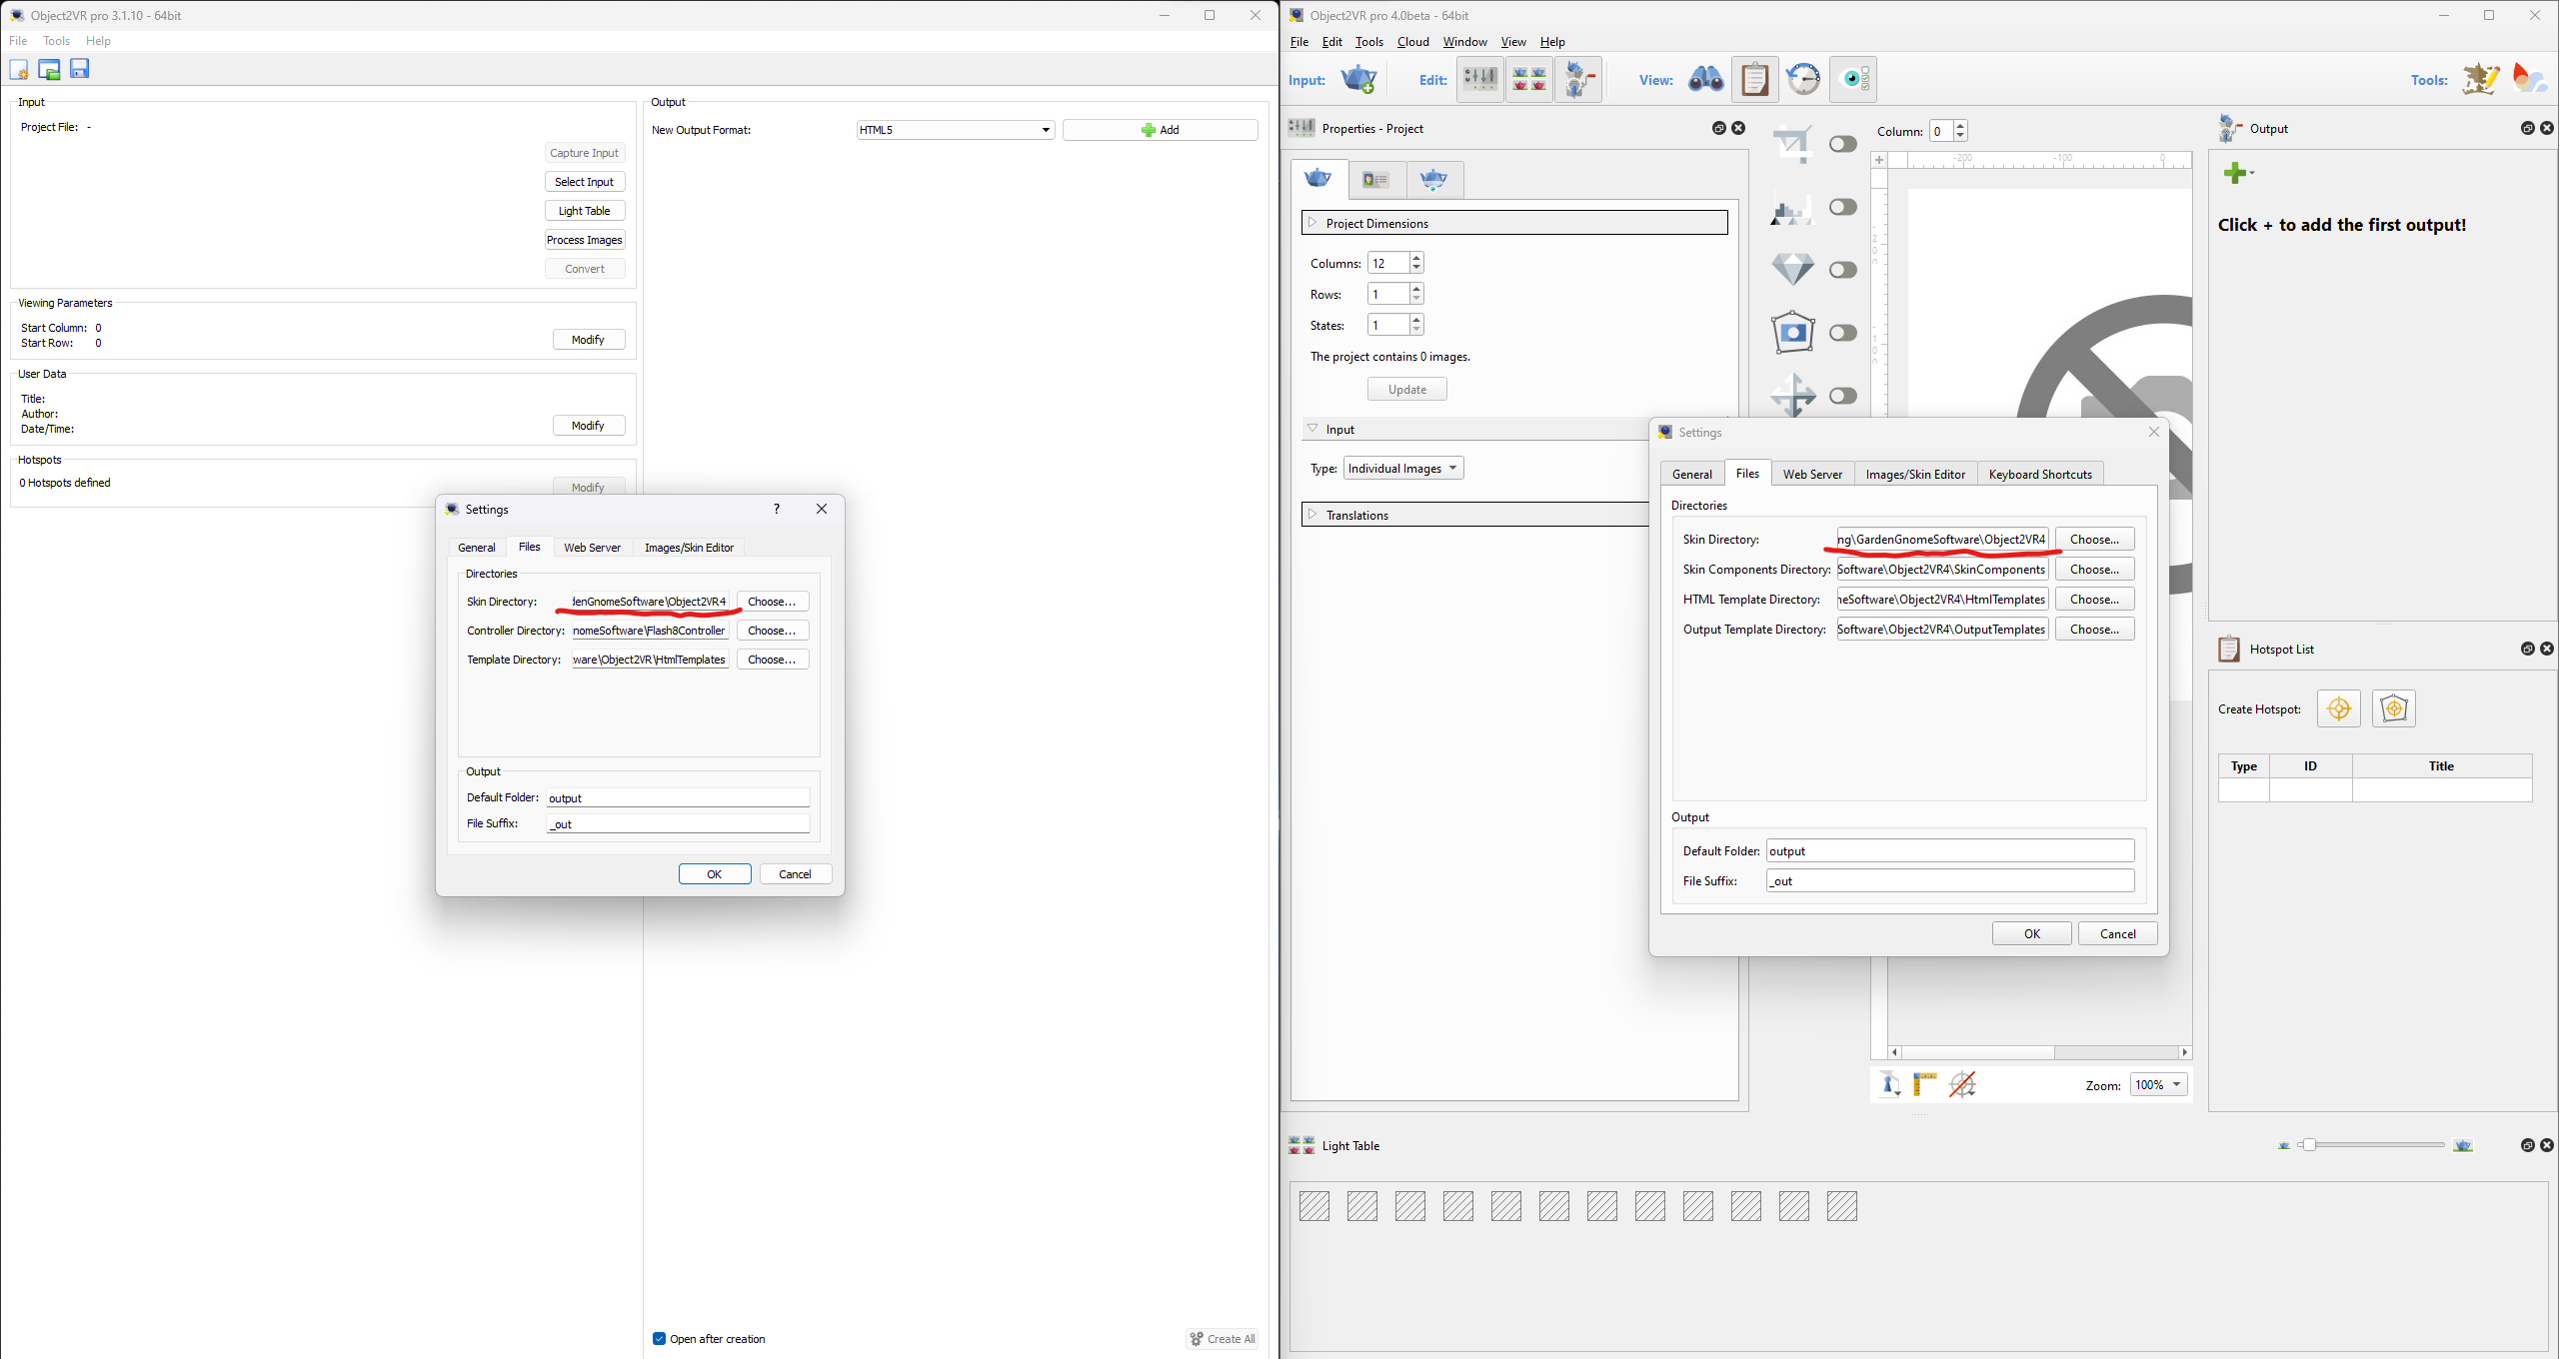2559x1359 pixels.
Task: Click the Open Project icon in Object2VR 3.1.10 toolbar
Action: point(49,69)
